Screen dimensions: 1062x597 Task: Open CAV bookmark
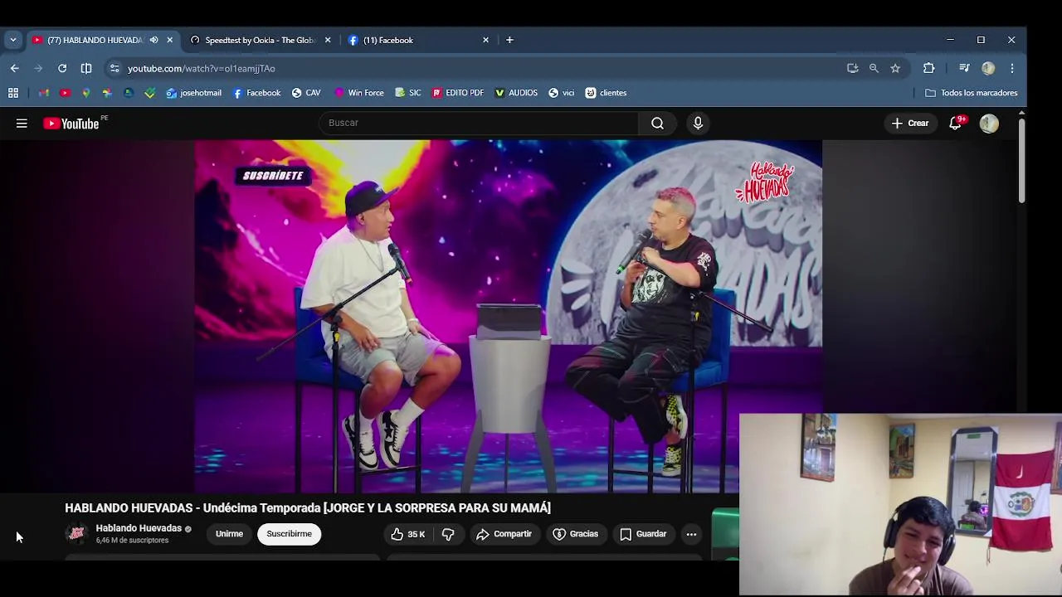click(x=306, y=93)
